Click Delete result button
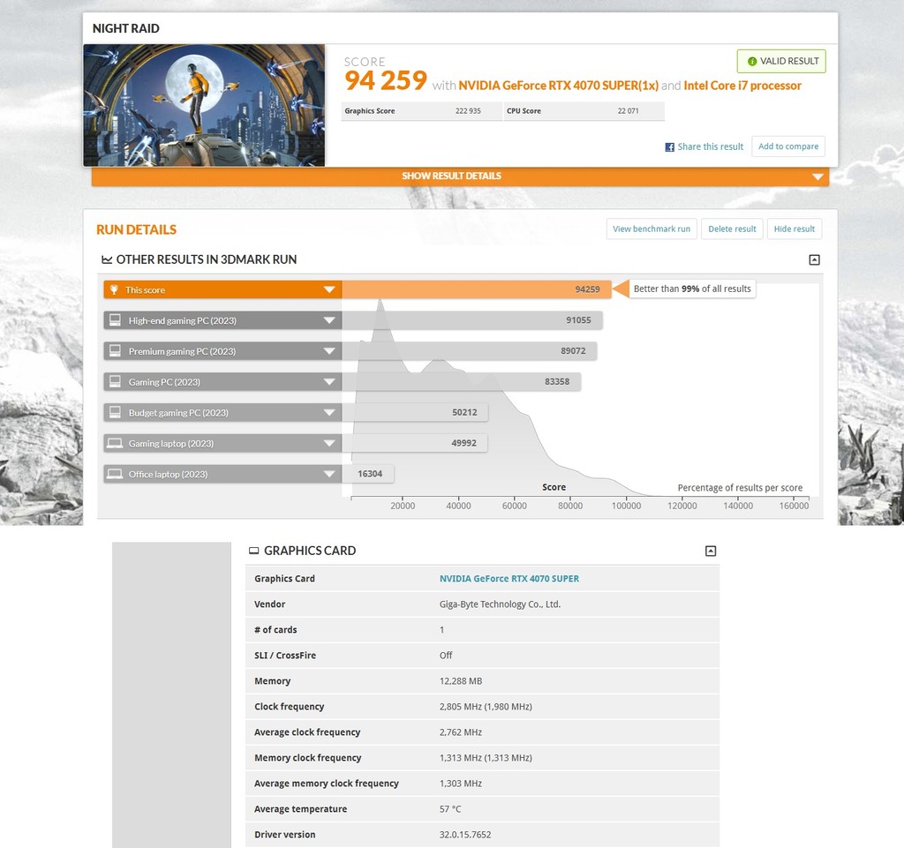 (732, 229)
